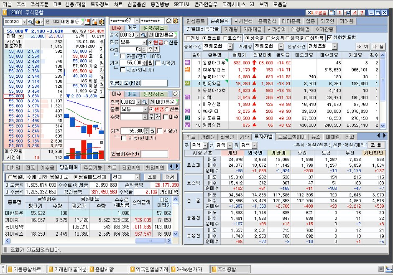Click the 상세 button
The width and height of the screenshot is (393, 275).
pyautogui.click(x=170, y=177)
